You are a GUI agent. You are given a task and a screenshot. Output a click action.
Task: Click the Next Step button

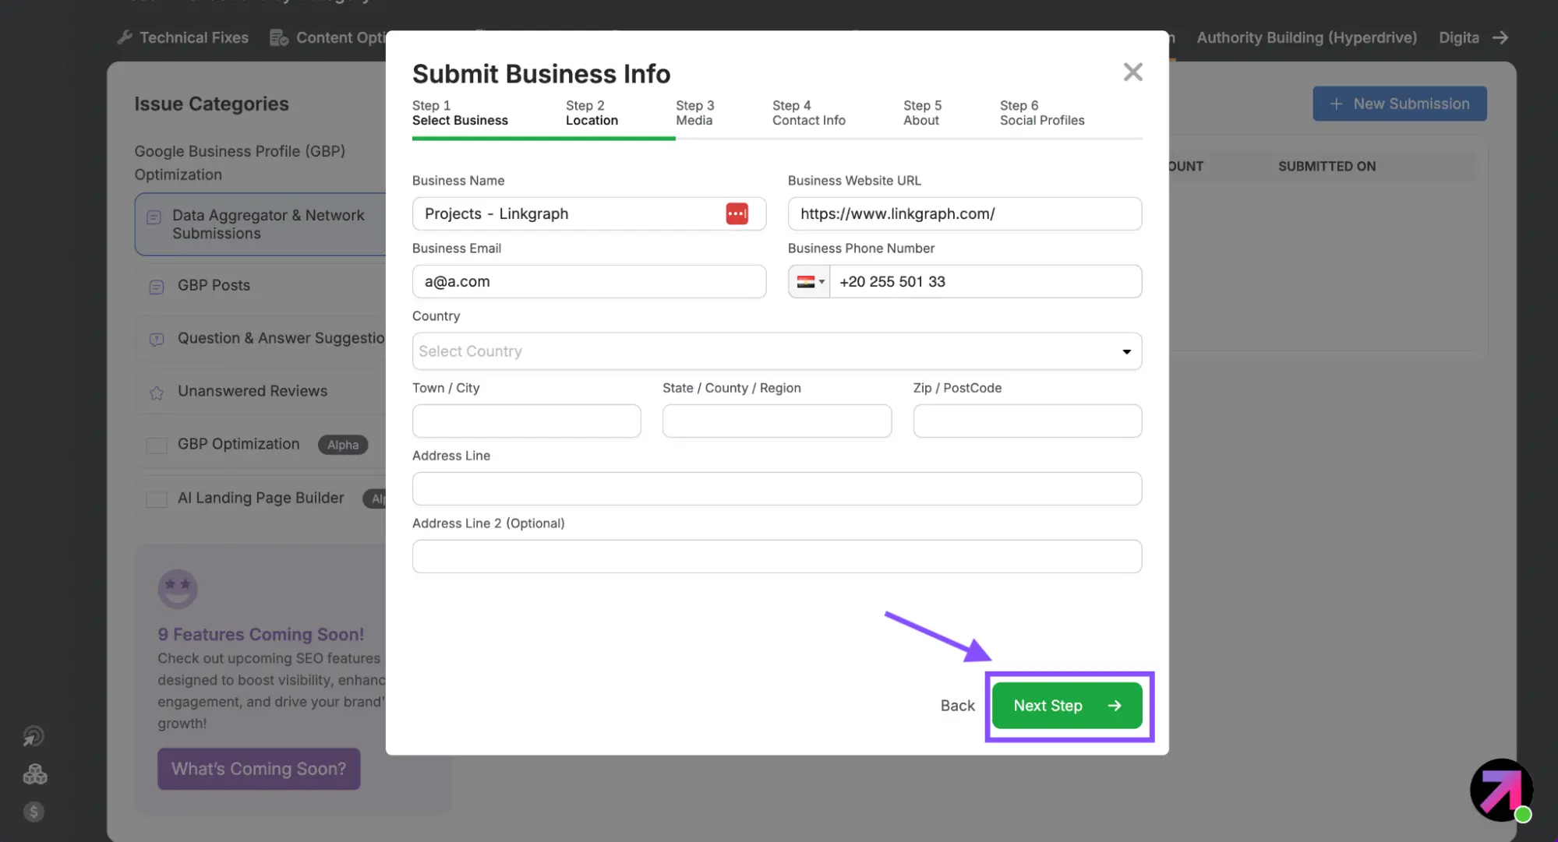[x=1066, y=706]
